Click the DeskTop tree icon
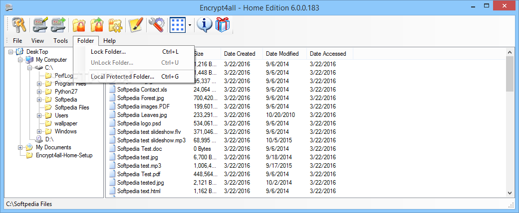Screen dimensions: 519x213 tap(20, 52)
